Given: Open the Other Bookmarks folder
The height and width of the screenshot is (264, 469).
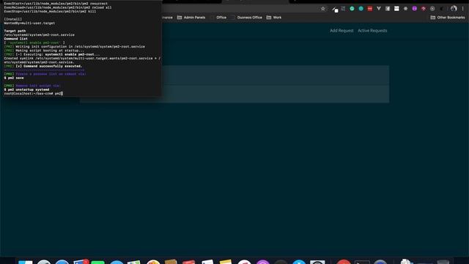Looking at the screenshot, I should (448, 18).
